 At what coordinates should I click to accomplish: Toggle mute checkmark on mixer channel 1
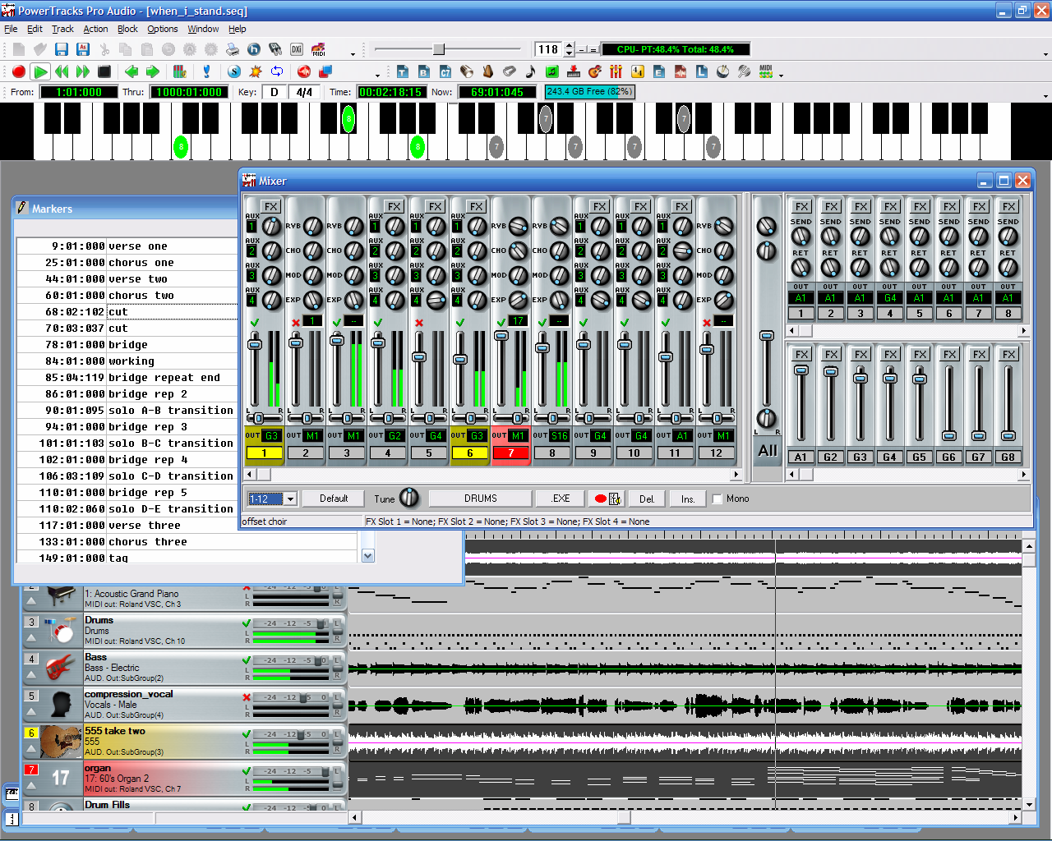pyautogui.click(x=255, y=323)
